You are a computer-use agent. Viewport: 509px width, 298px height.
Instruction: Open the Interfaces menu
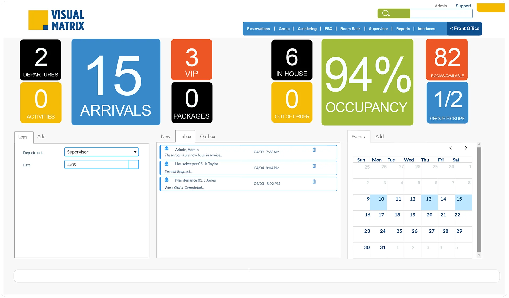426,29
